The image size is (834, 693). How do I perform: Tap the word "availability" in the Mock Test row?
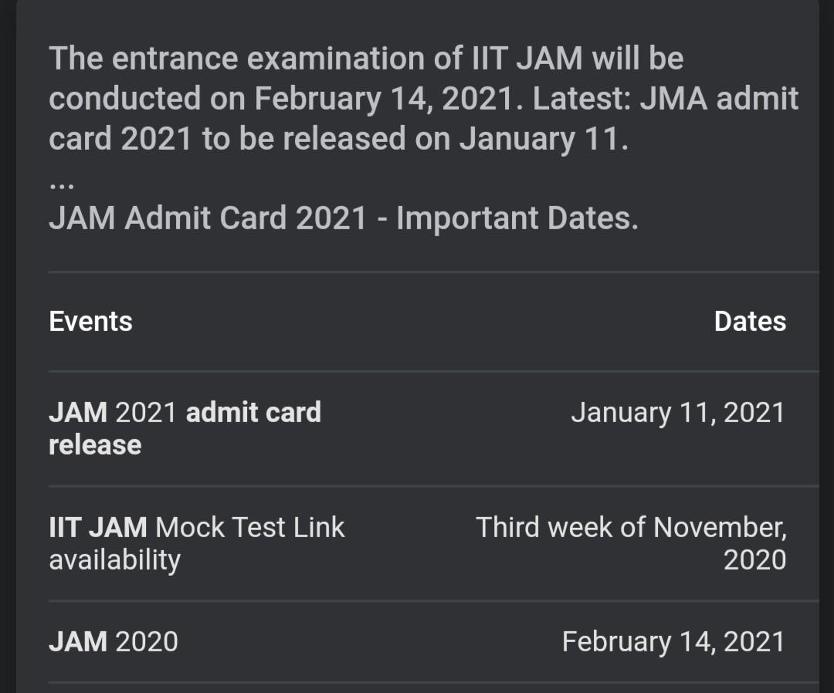click(x=114, y=559)
